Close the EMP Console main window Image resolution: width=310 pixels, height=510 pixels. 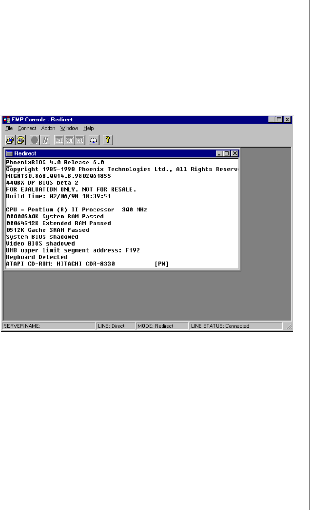click(x=287, y=120)
